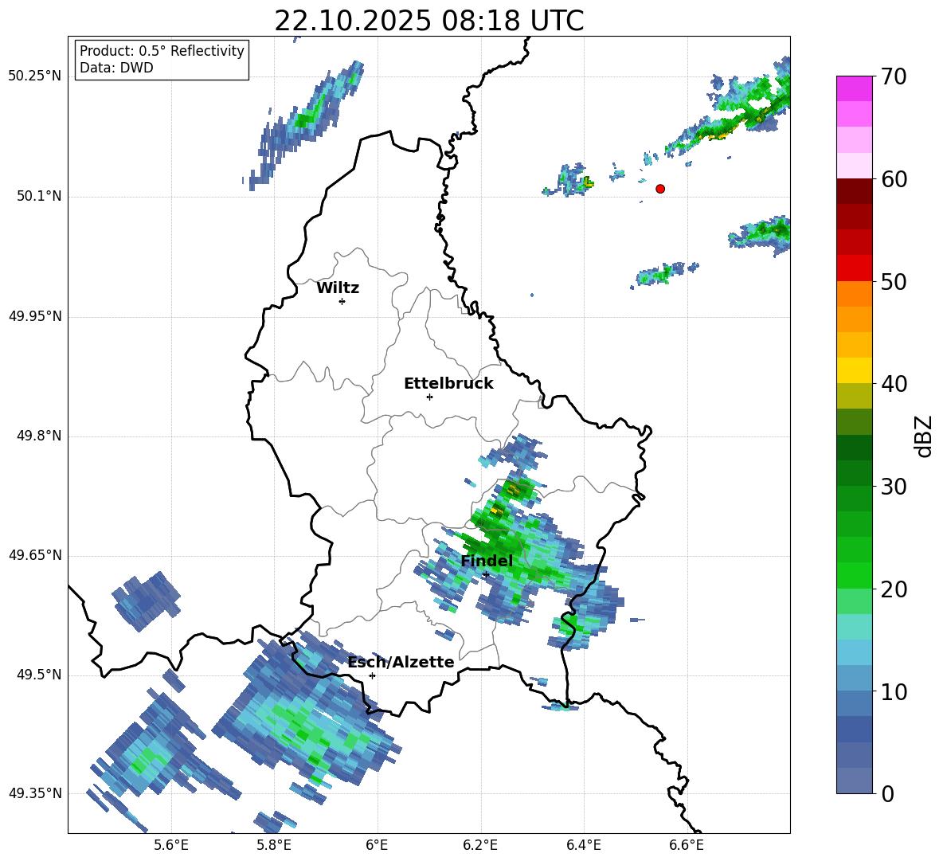Click the 49.35°N latitude label

[35, 793]
